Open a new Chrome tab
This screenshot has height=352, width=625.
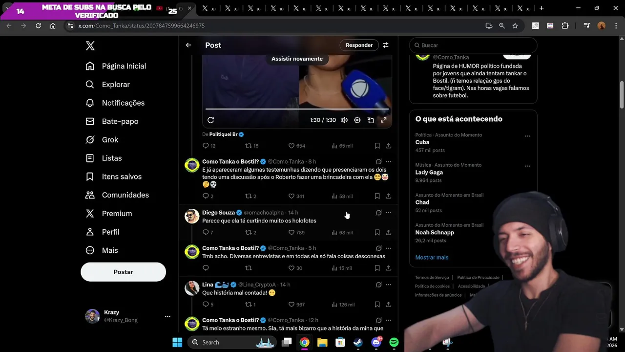tap(542, 8)
